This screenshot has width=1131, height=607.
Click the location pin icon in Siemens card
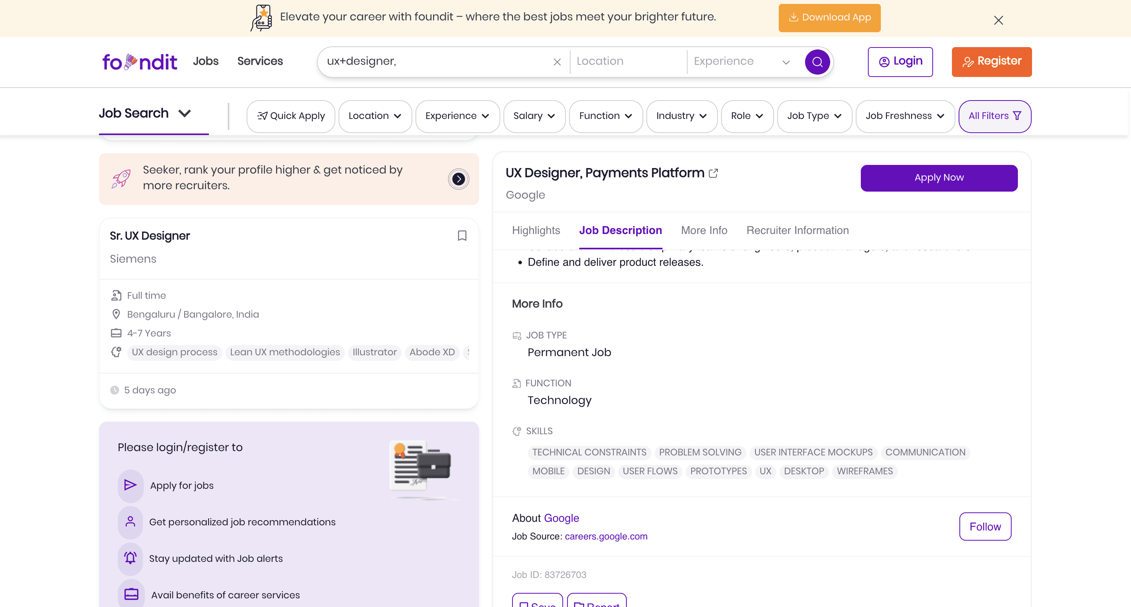(x=116, y=314)
